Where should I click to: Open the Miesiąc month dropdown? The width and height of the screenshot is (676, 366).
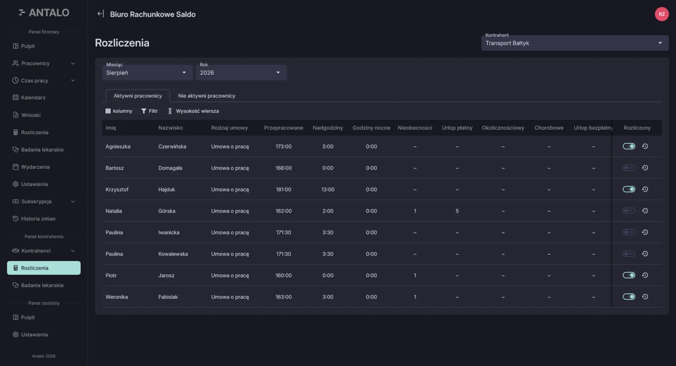coord(147,73)
